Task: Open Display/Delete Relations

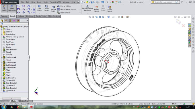Action: 87,8
